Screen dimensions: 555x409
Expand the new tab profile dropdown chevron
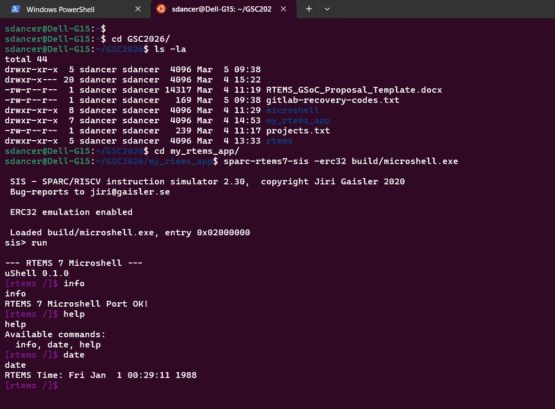coord(327,9)
